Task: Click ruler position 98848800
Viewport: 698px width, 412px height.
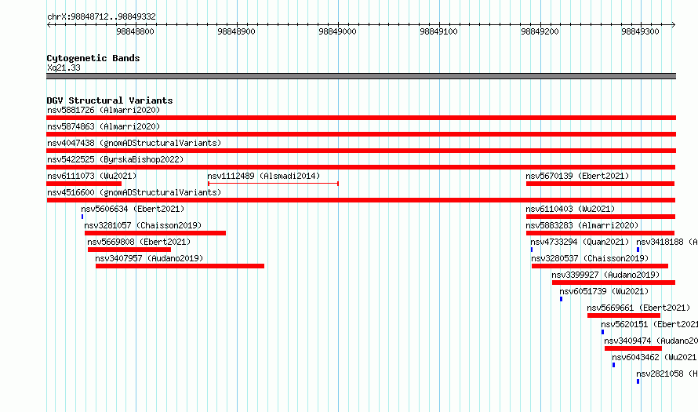Action: click(x=136, y=31)
